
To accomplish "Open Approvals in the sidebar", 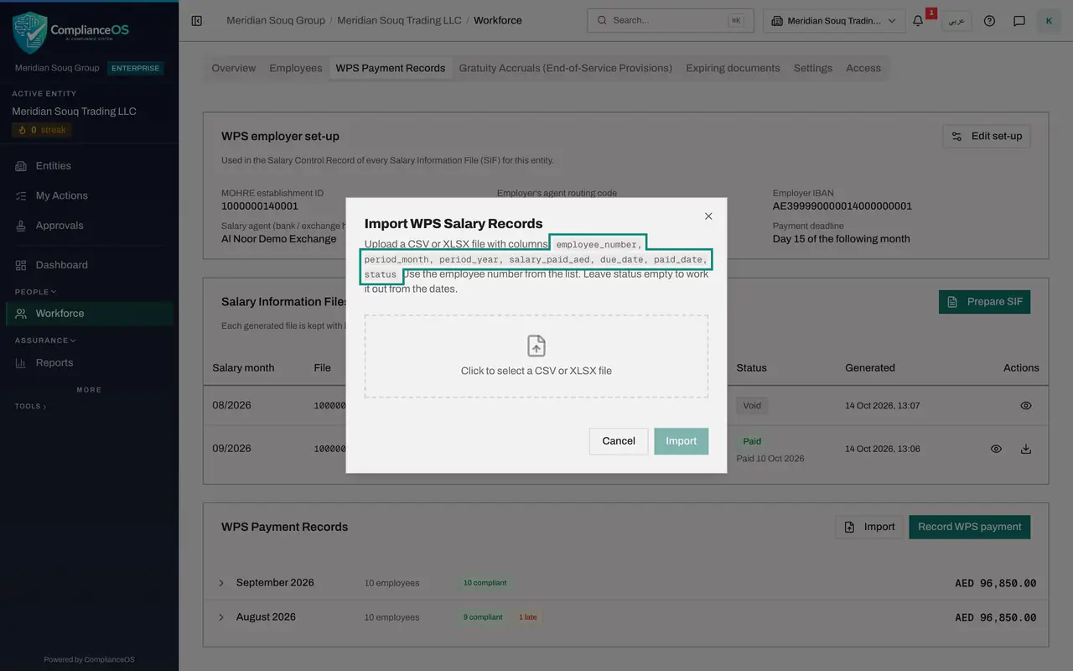I will [90, 226].
